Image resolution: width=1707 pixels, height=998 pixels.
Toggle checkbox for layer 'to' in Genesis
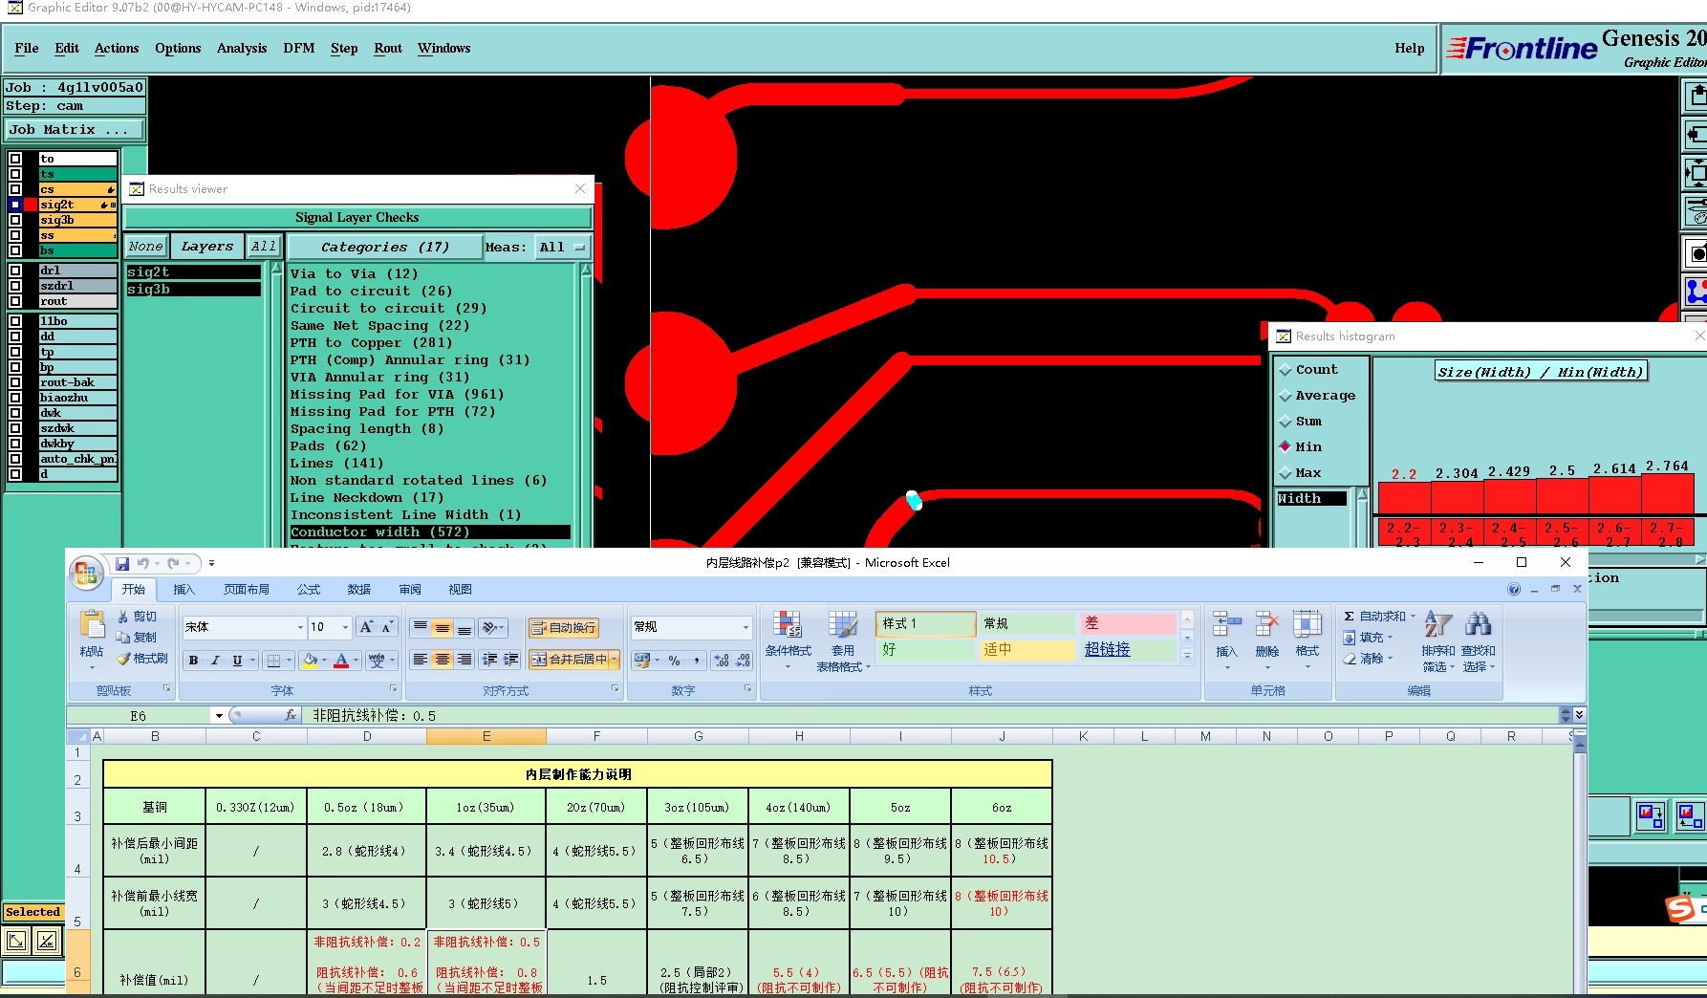[x=15, y=159]
